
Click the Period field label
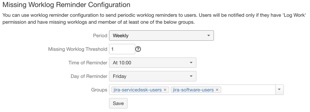[x=100, y=36]
